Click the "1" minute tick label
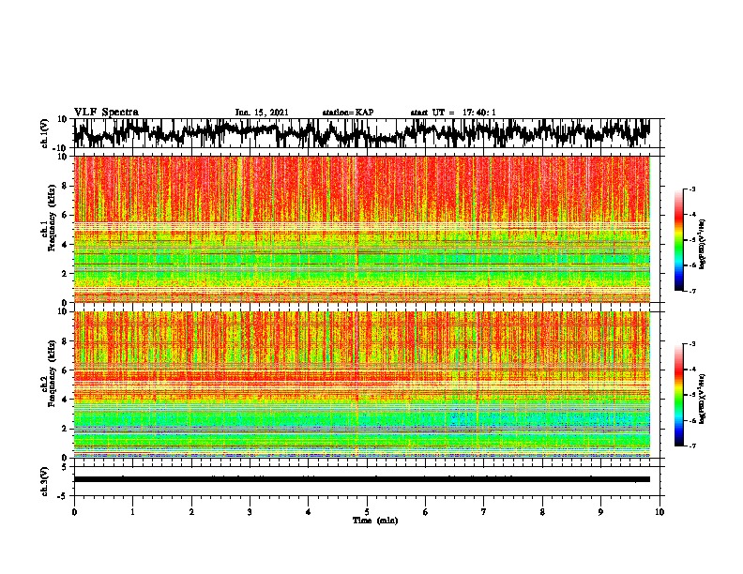Image resolution: width=743 pixels, height=574 pixels. 132,512
